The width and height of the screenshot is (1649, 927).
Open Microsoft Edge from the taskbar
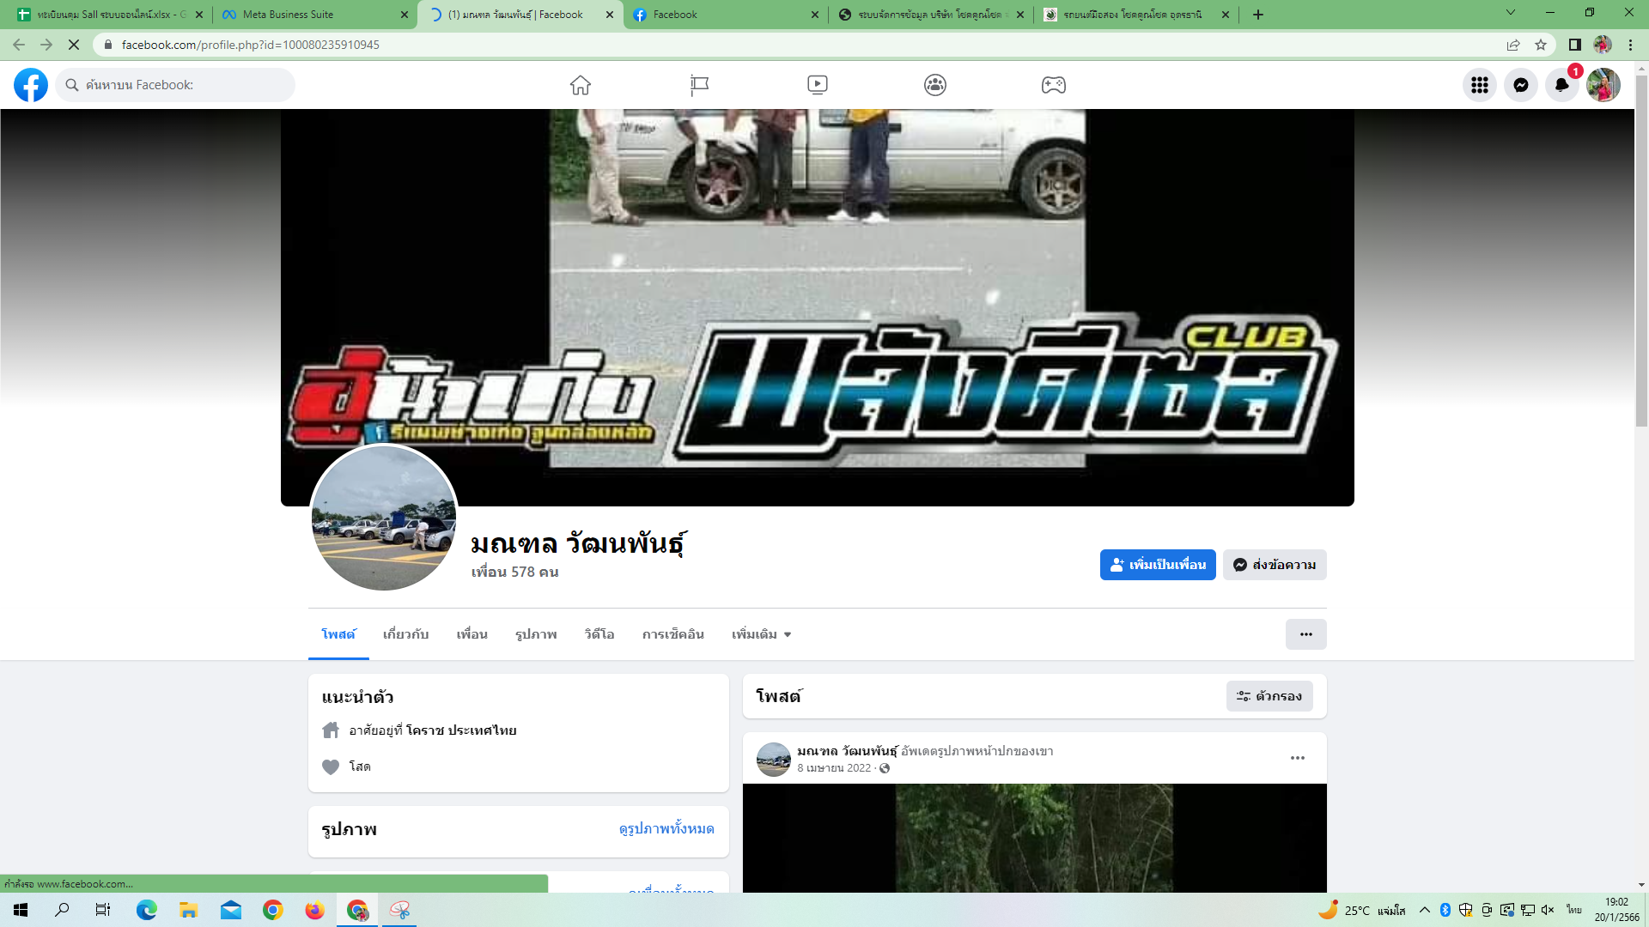point(147,910)
